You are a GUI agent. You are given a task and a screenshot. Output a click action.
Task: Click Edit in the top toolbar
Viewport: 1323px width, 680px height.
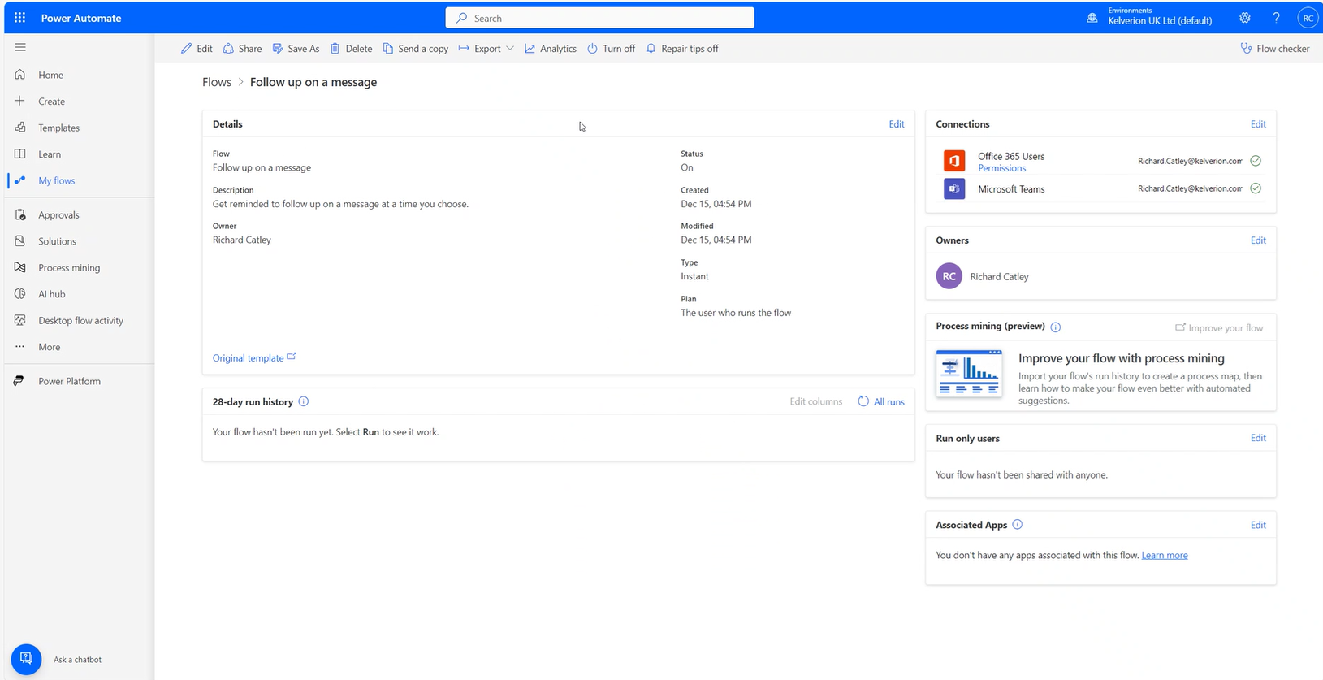[x=197, y=49]
